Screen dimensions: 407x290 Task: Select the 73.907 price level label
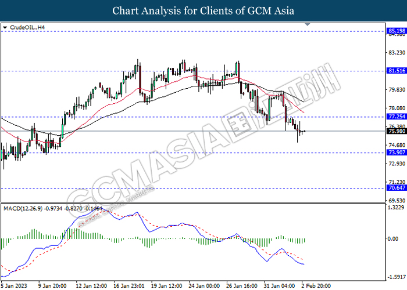(x=397, y=152)
